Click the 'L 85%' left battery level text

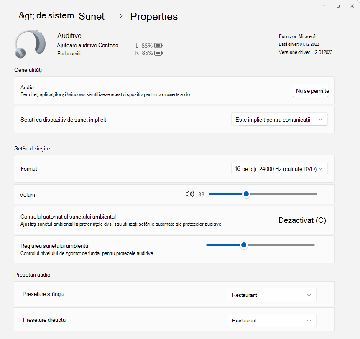pos(144,46)
